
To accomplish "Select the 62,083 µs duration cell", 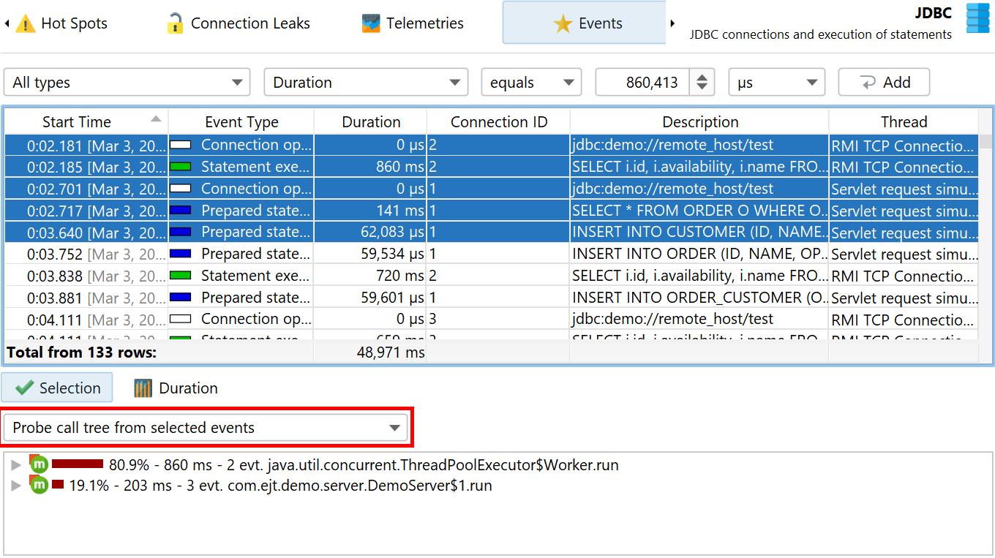I will click(371, 233).
